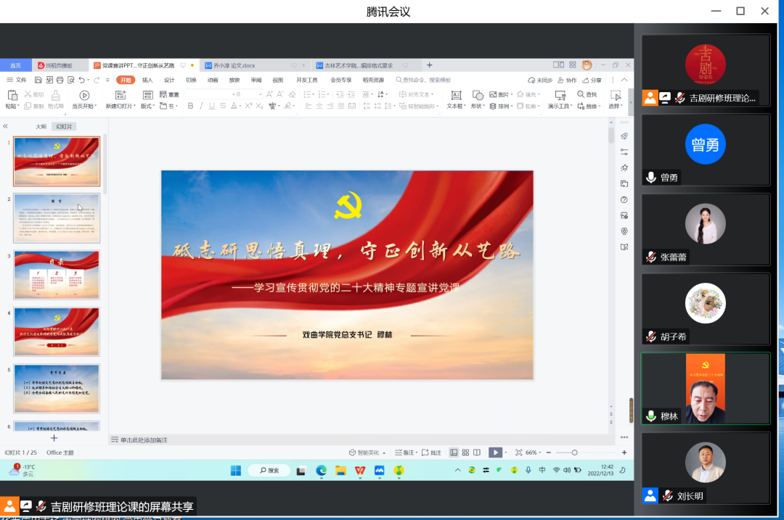Click 单击此处添加备注 notes area
This screenshot has width=784, height=520.
click(x=144, y=439)
